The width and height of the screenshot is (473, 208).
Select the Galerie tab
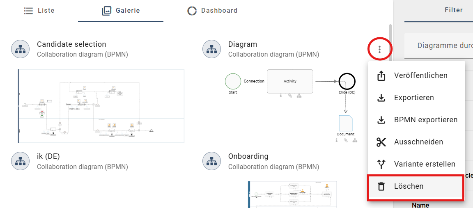pyautogui.click(x=121, y=11)
